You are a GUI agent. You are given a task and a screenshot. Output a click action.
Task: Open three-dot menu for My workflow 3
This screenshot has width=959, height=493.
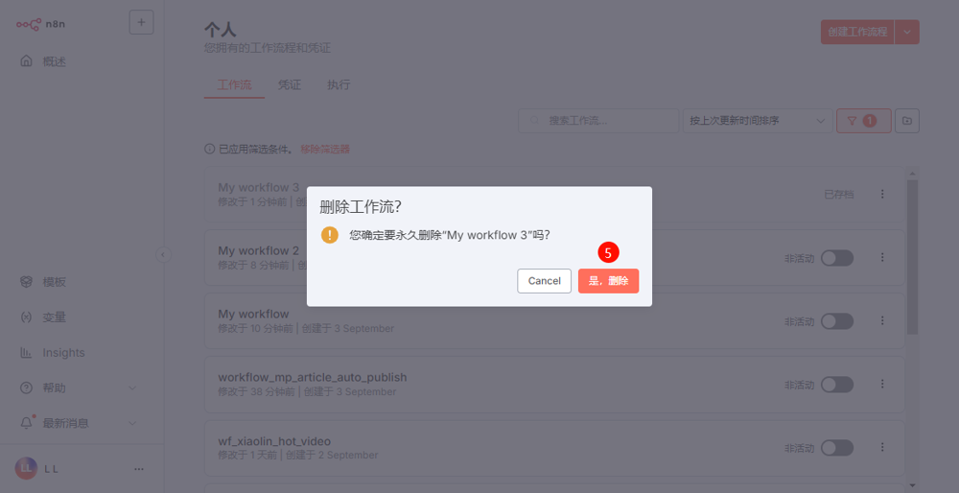point(882,194)
